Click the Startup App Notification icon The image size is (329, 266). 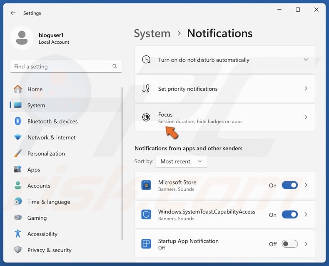146,244
